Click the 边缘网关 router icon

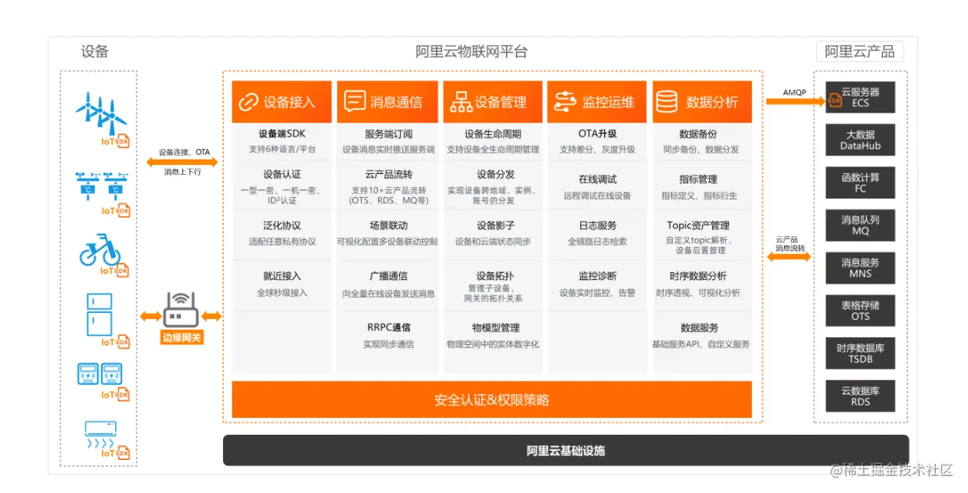click(x=181, y=308)
